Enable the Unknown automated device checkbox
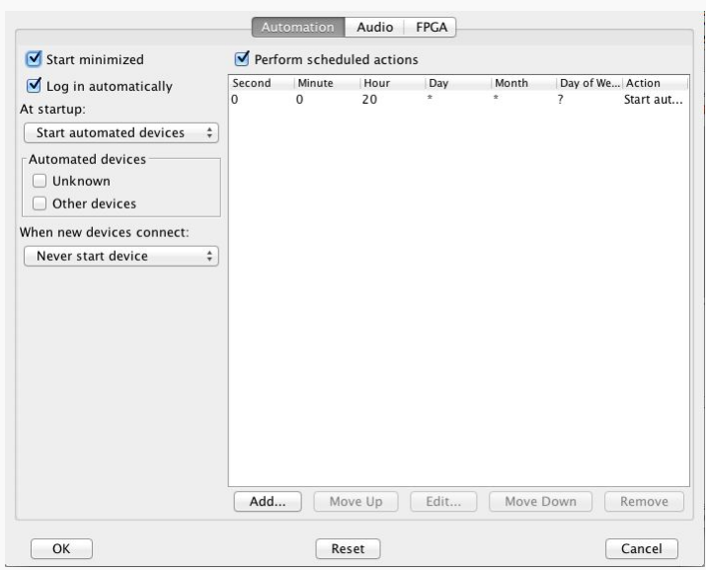706x570 pixels. (x=39, y=181)
